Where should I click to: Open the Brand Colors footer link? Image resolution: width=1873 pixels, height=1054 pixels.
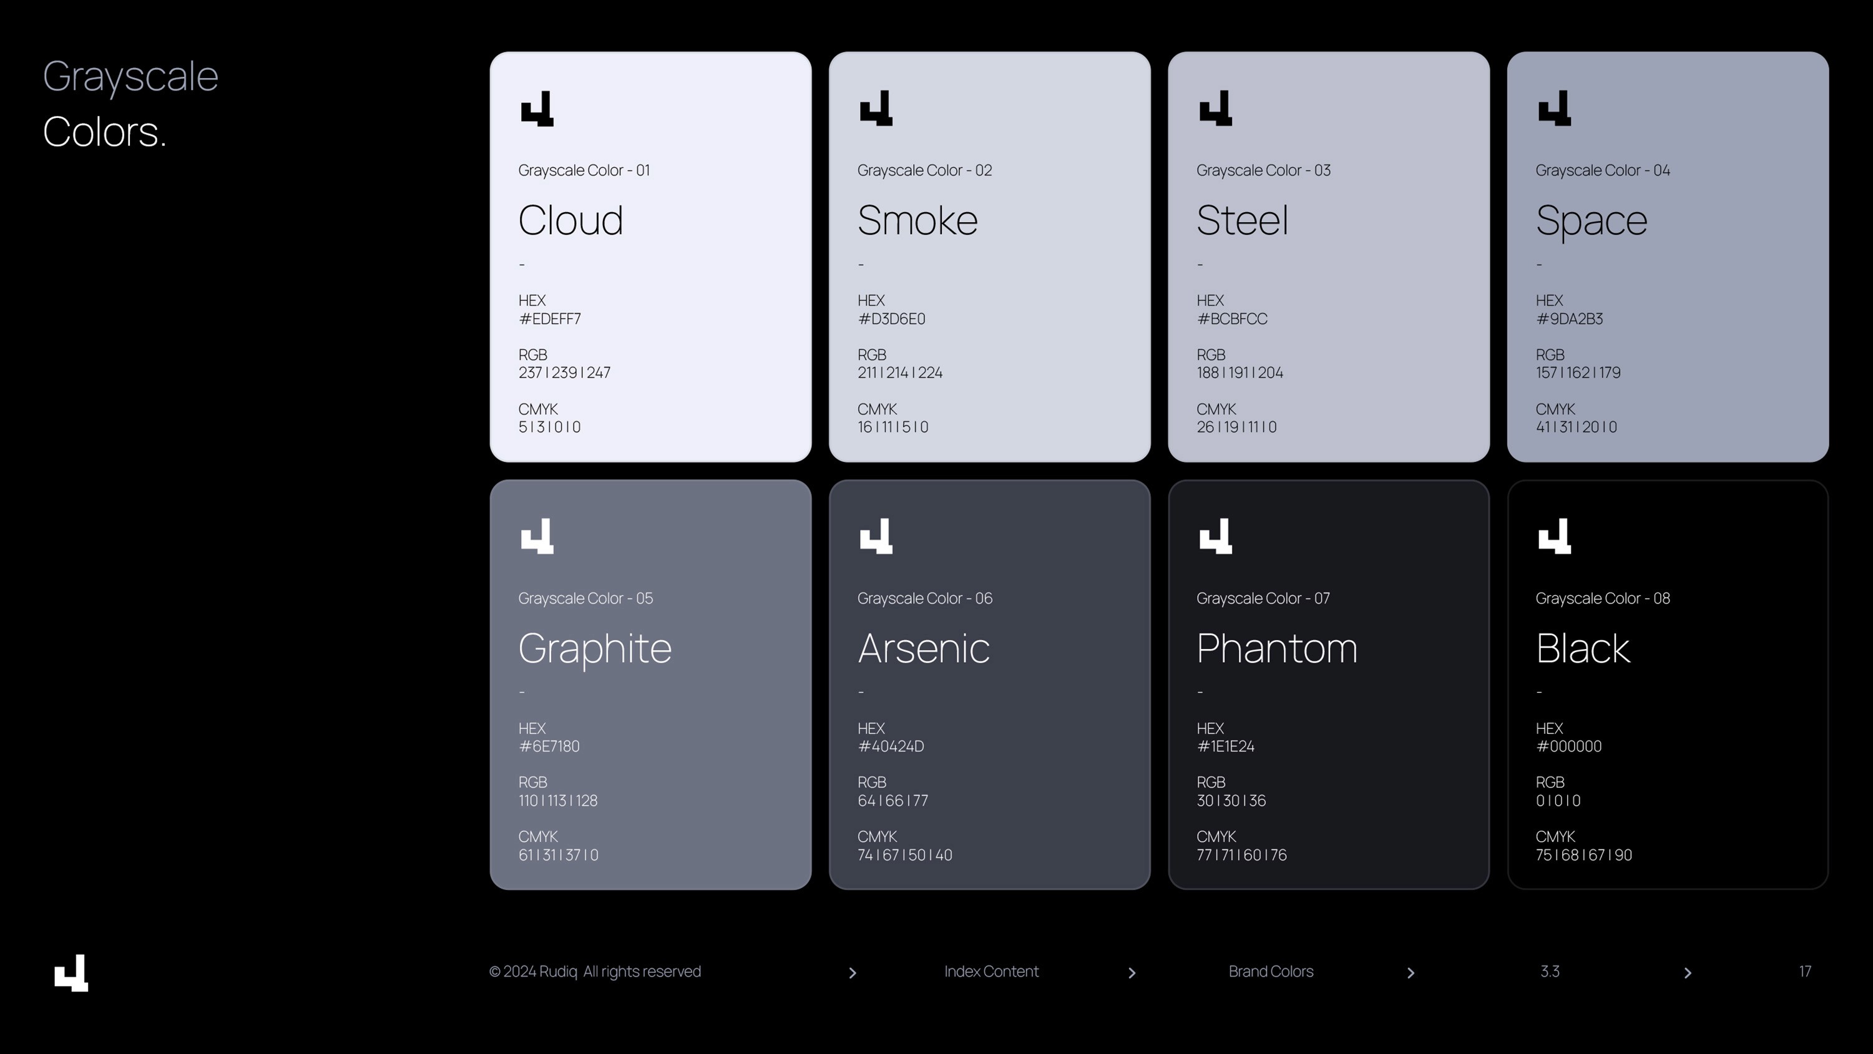[1271, 971]
